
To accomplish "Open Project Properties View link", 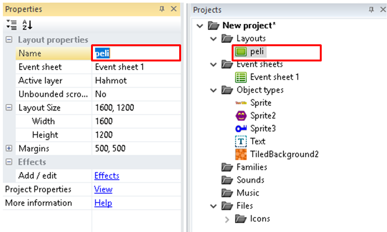I will [x=103, y=190].
